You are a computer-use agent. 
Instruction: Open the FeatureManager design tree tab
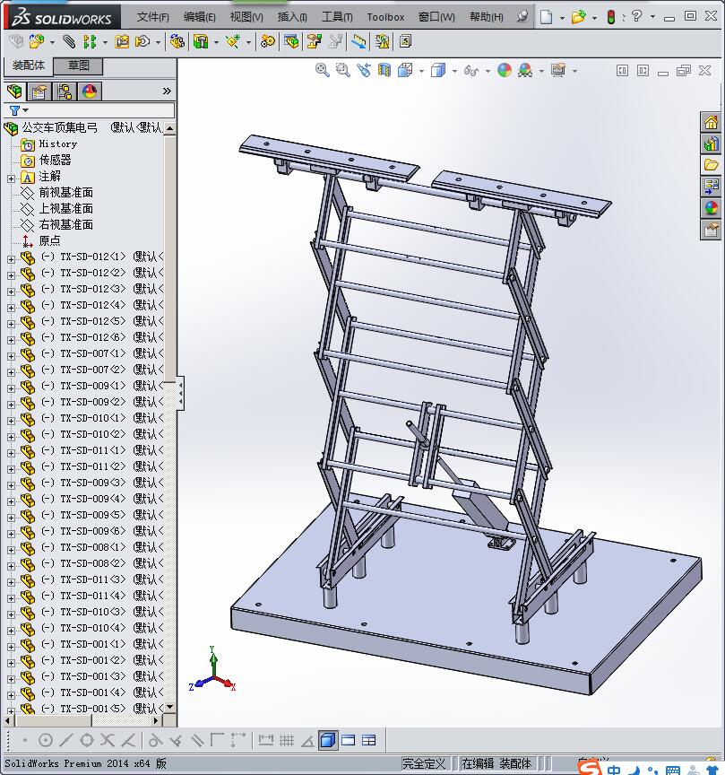(x=15, y=91)
